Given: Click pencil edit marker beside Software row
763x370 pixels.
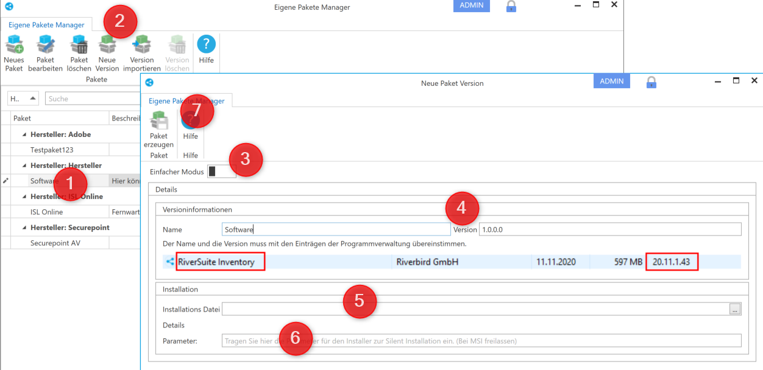Looking at the screenshot, I should click(x=5, y=181).
